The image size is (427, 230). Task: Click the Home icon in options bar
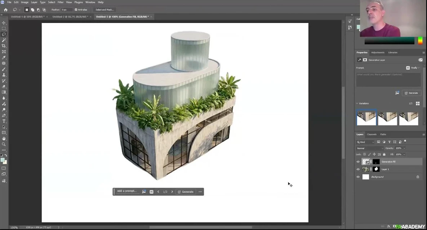[x=5, y=10]
